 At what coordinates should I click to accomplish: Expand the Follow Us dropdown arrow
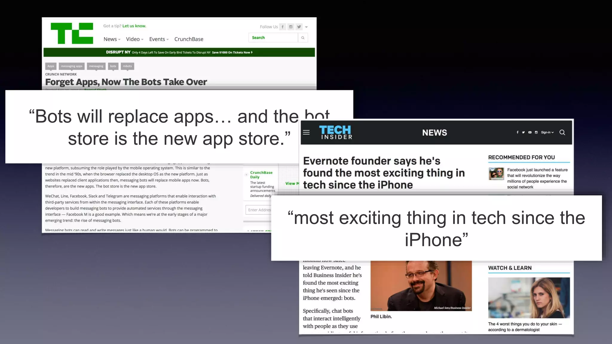click(306, 27)
